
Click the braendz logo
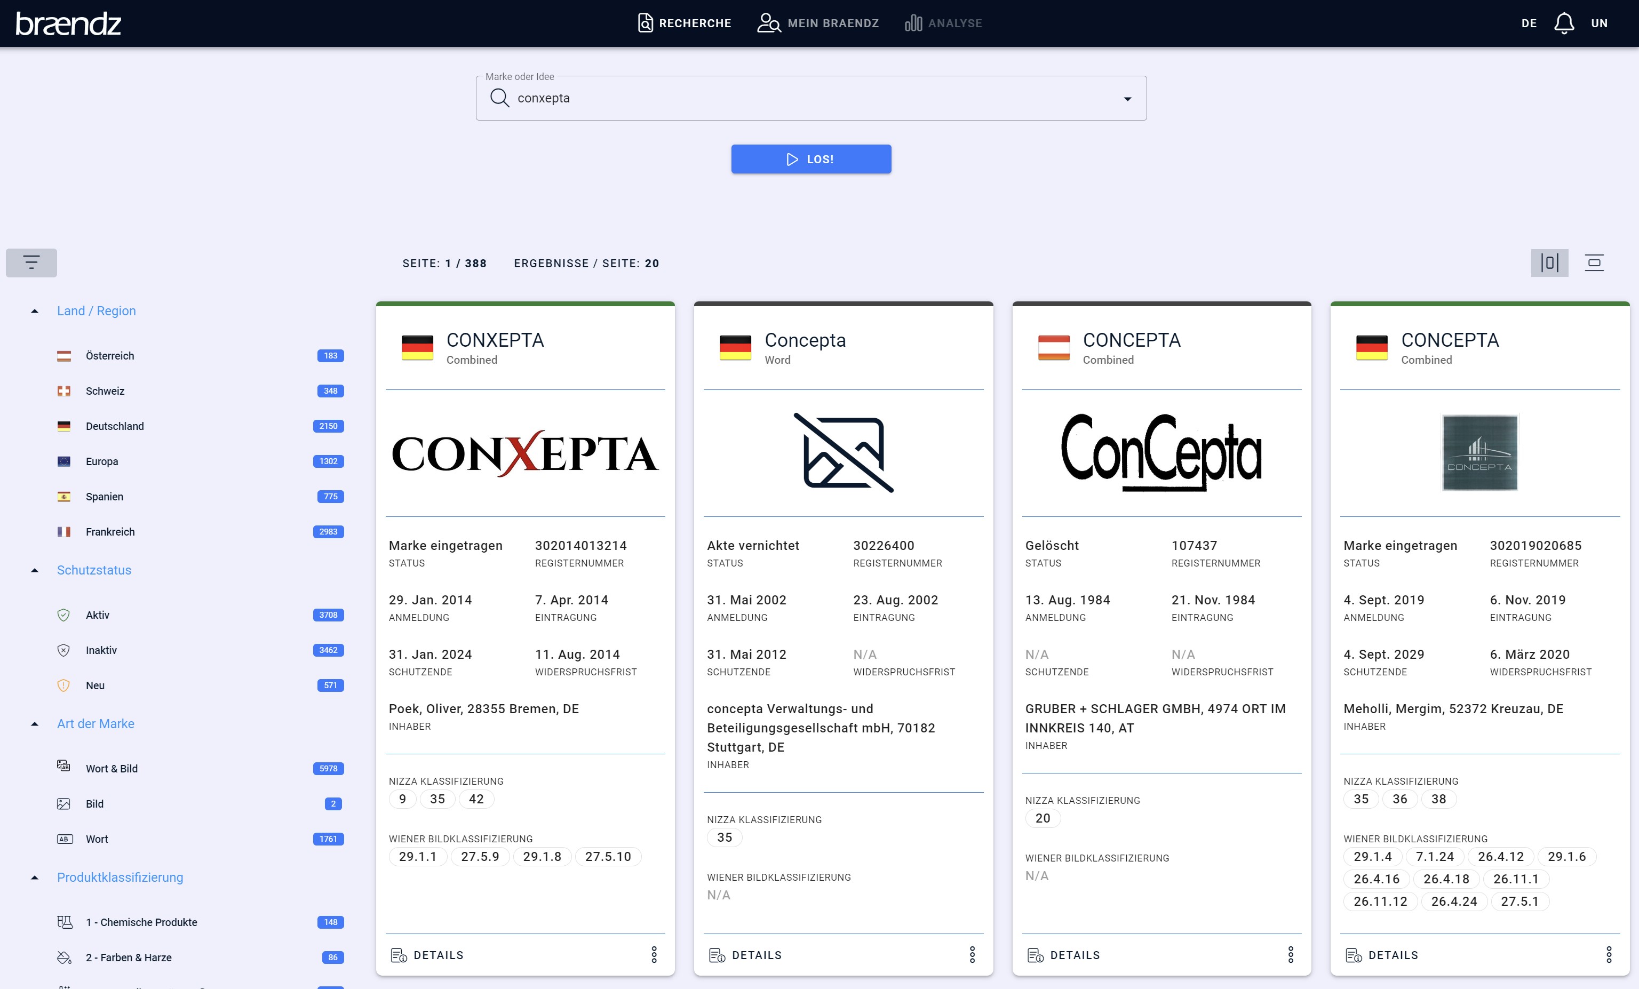[68, 23]
